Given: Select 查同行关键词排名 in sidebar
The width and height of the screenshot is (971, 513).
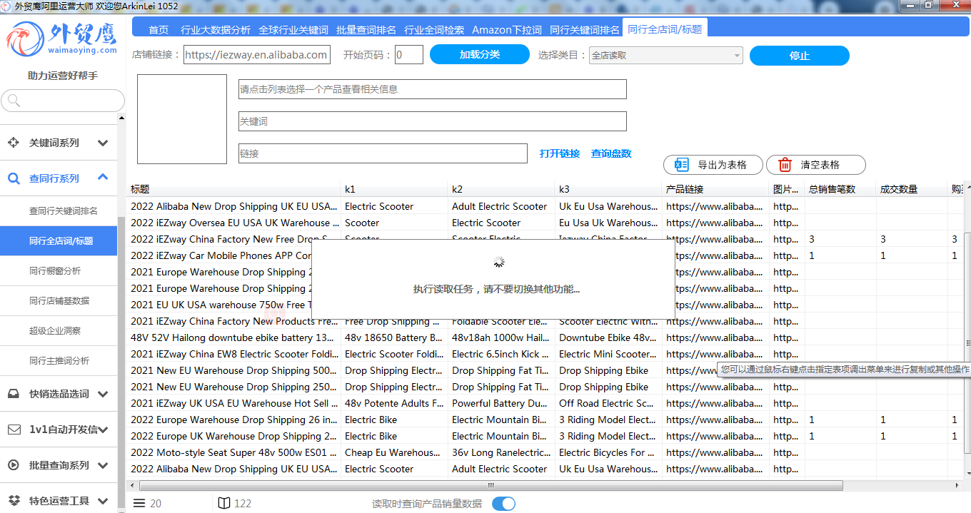Looking at the screenshot, I should 59,211.
